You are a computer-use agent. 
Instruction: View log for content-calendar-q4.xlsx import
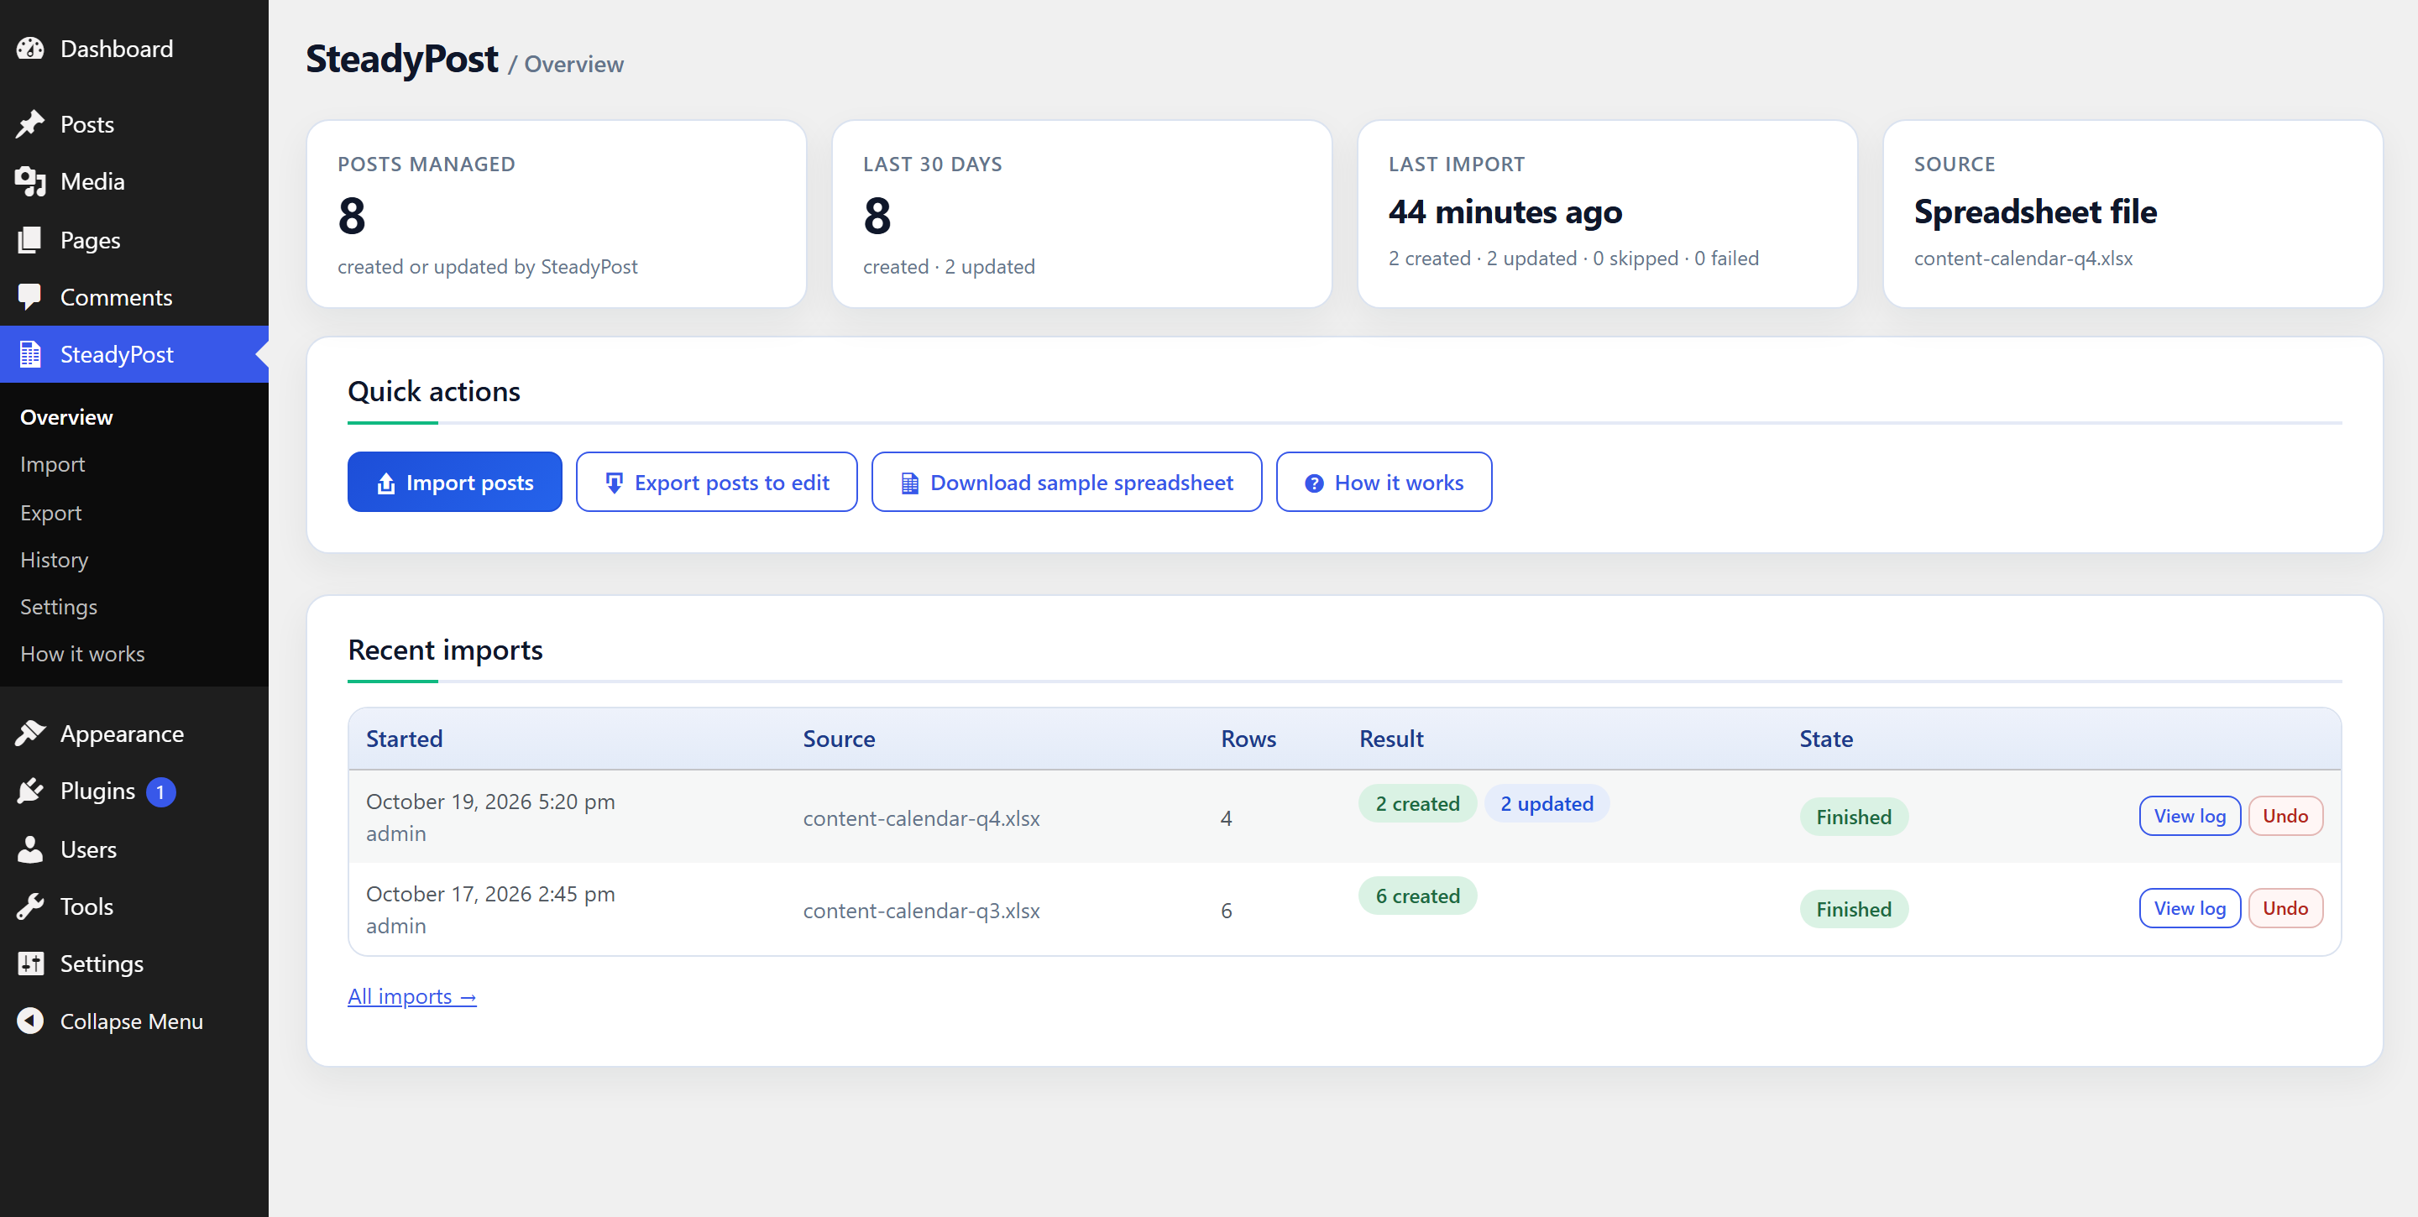[x=2189, y=817]
